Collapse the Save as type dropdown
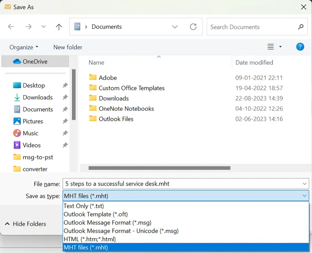Viewport: 312px width, 253px height. tap(305, 196)
